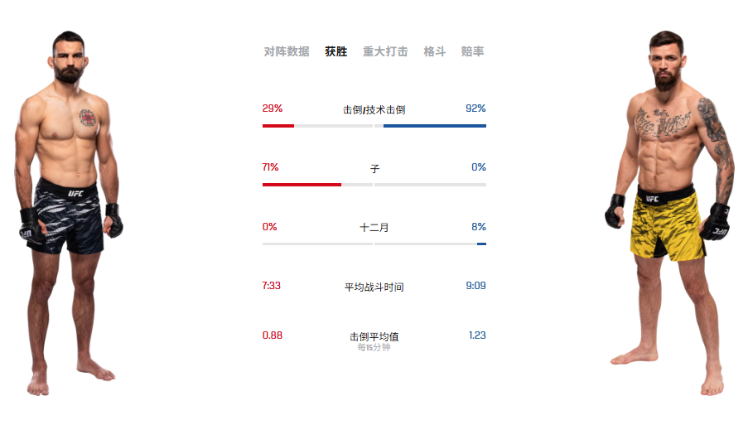Click the red 29% knockout bar
This screenshot has width=753, height=444.
(278, 126)
